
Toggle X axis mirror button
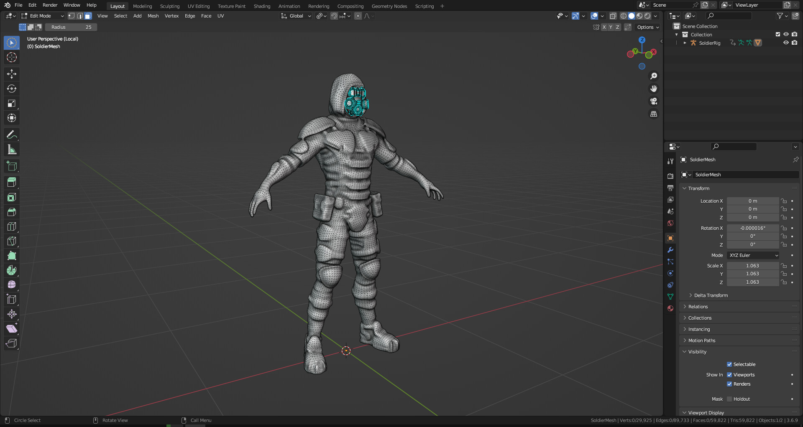(604, 27)
